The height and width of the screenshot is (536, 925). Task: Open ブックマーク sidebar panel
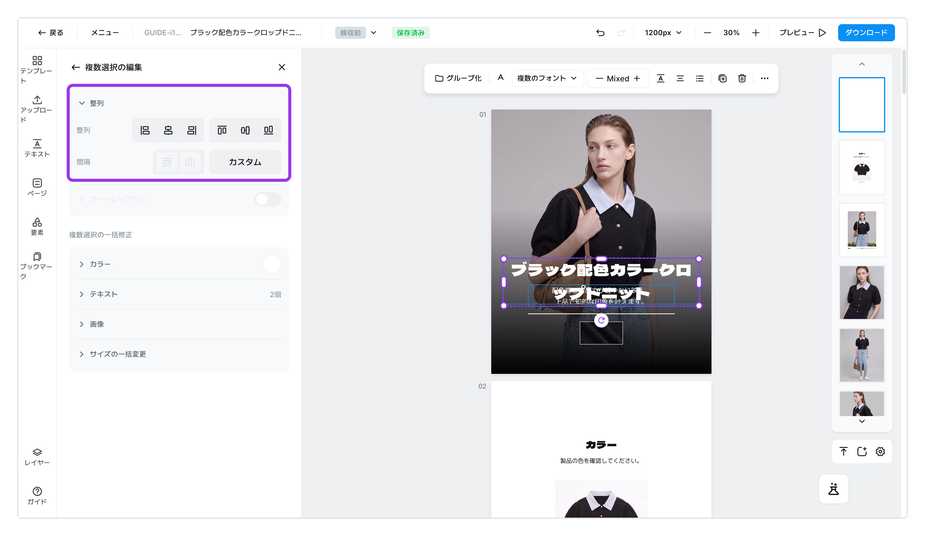[37, 266]
